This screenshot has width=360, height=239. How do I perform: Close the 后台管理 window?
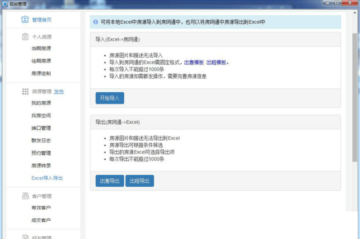pos(350,3)
